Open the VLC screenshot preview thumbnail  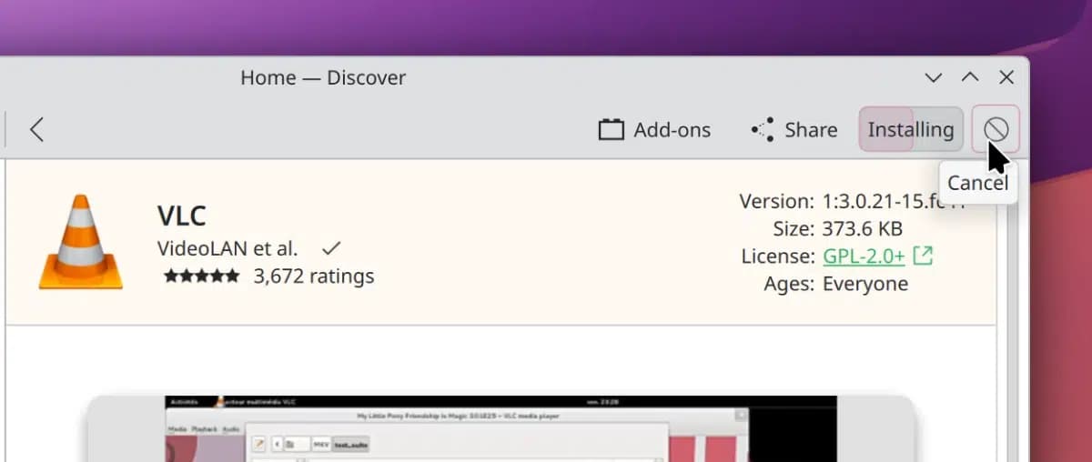500,429
